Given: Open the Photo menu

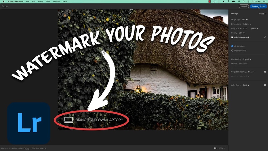Looking at the screenshot, I should pyautogui.click(x=41, y=1).
